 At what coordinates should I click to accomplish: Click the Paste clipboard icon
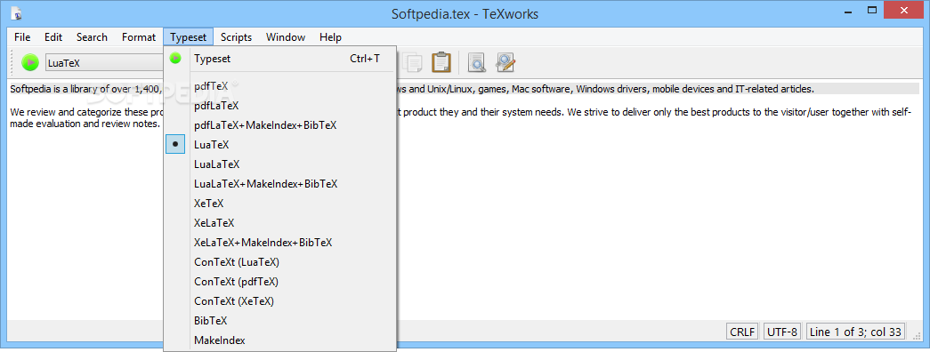[x=441, y=62]
